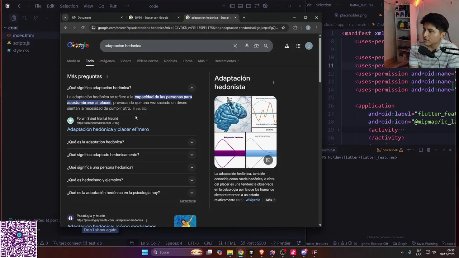Open the Run menu in code editor
The width and height of the screenshot is (459, 258).
[113, 6]
